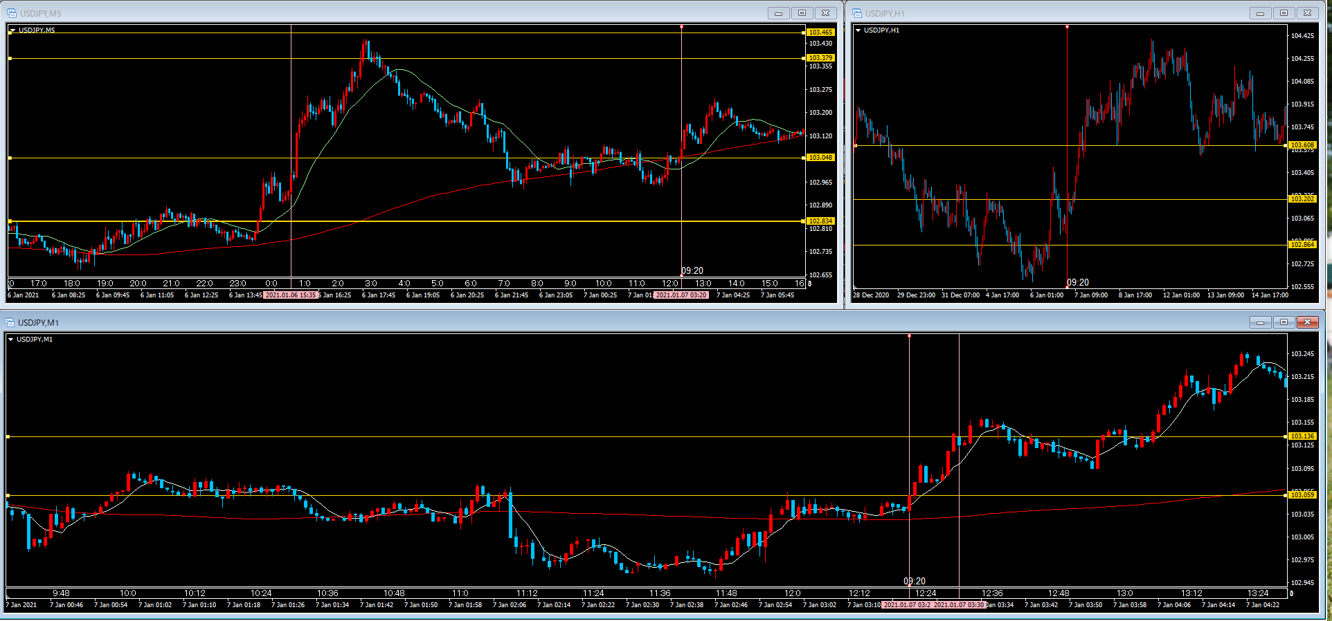This screenshot has width=1332, height=621.
Task: Click the USDJPY,M5 window title icon
Action: [x=12, y=13]
